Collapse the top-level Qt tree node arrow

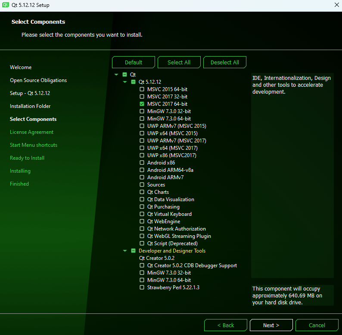tap(116, 75)
